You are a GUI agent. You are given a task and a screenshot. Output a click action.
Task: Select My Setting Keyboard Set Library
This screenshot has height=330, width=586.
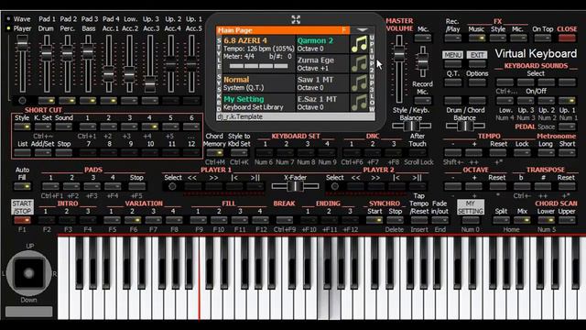[x=258, y=103]
